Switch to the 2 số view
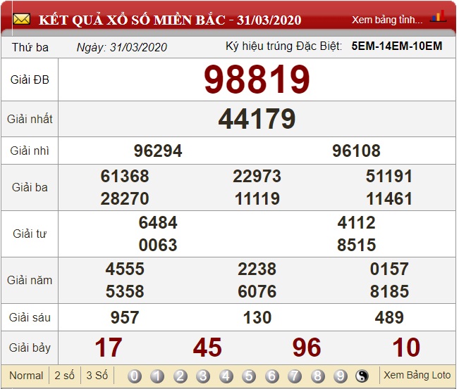Screen dimensions: 459x389 coord(65,376)
